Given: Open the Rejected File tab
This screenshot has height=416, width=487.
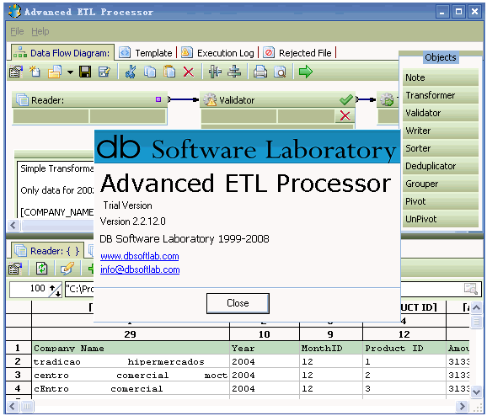Looking at the screenshot, I should [x=298, y=53].
